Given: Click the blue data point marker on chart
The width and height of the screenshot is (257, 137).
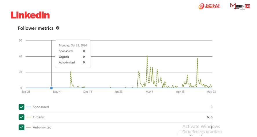Looking at the screenshot, I should [x=51, y=88].
